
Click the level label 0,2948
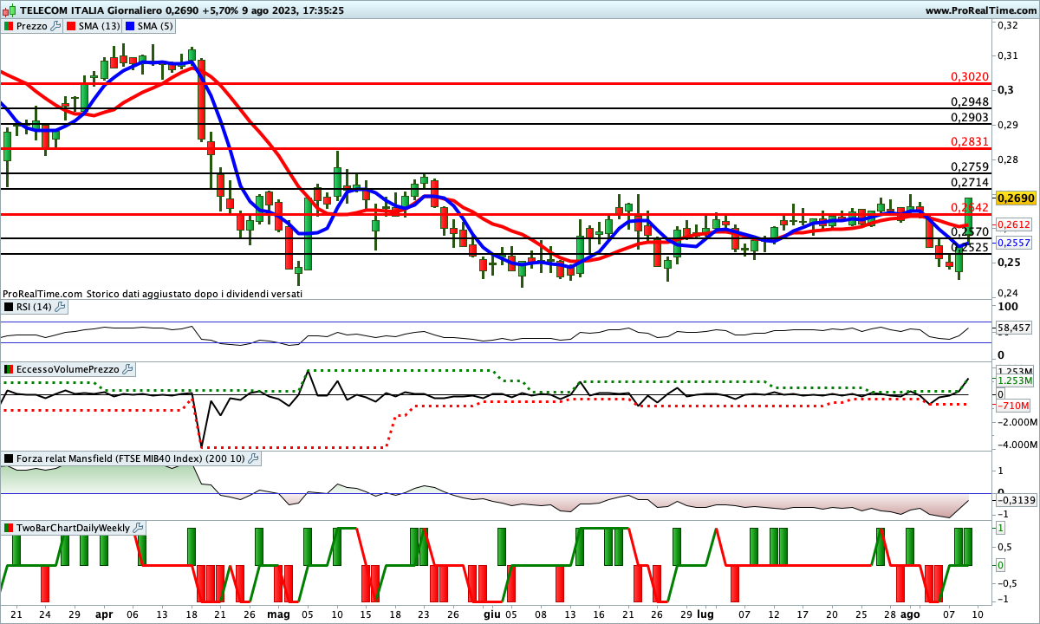pyautogui.click(x=970, y=102)
